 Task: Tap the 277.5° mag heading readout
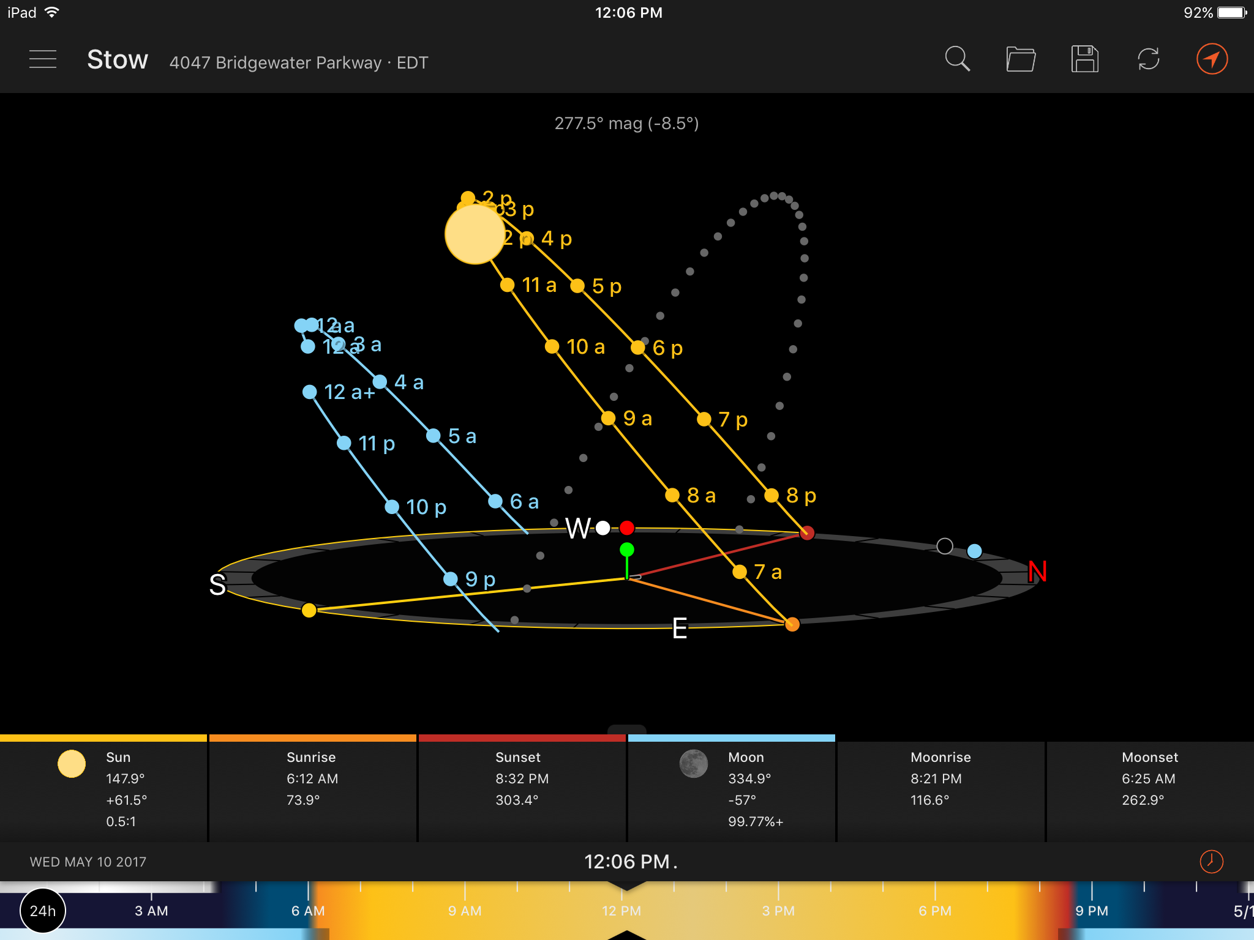tap(626, 124)
